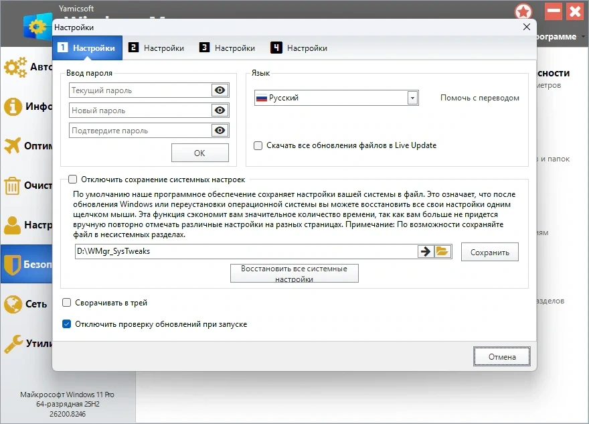The image size is (589, 424).
Task: Enable 'Сворачивать в трей' checkbox
Action: pos(66,303)
